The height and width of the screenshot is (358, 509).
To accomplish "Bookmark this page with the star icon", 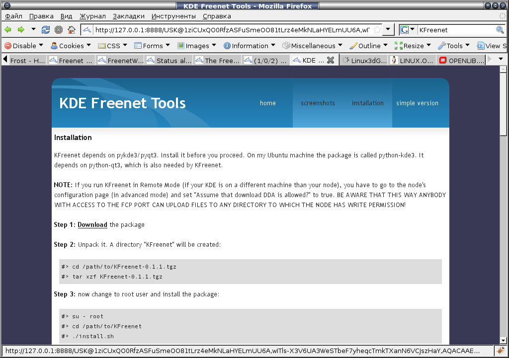I will (x=377, y=30).
